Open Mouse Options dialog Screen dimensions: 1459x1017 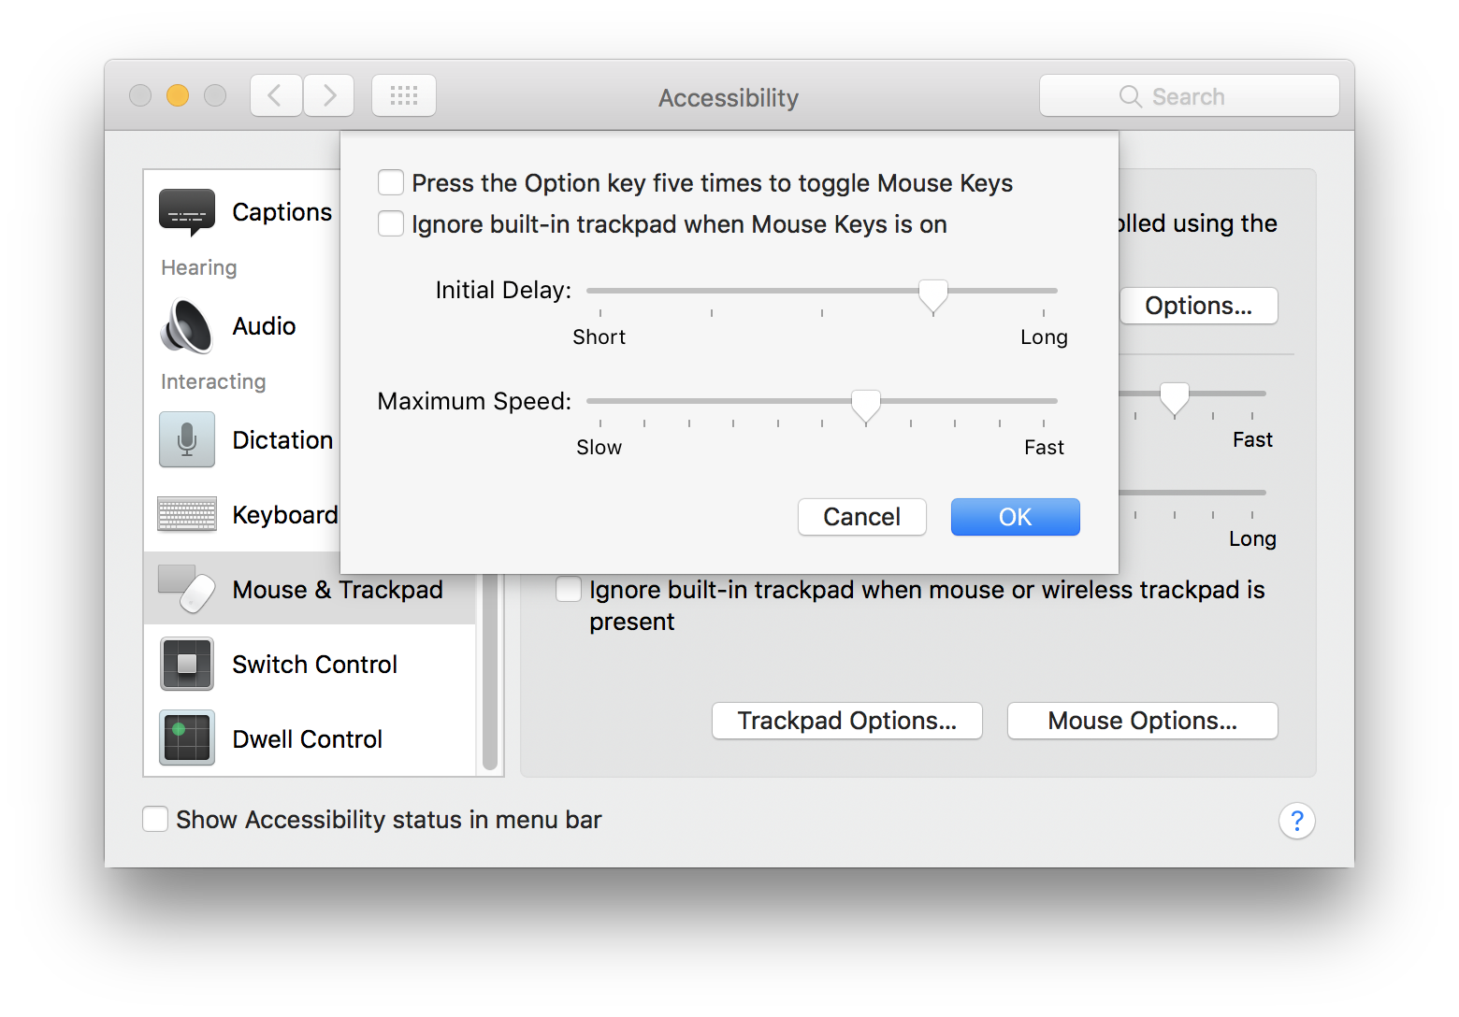click(x=1142, y=720)
